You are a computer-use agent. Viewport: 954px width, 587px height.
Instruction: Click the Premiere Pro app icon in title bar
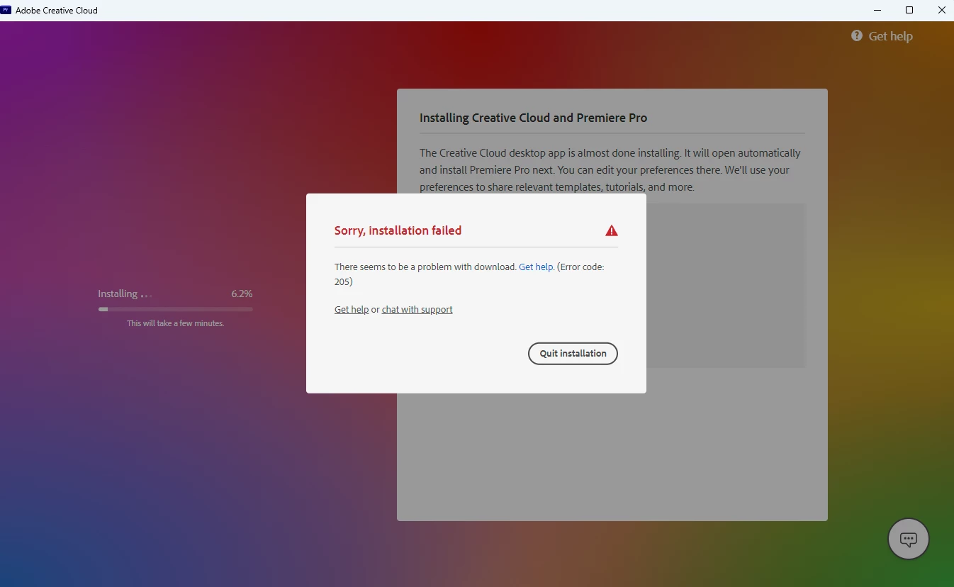6,10
